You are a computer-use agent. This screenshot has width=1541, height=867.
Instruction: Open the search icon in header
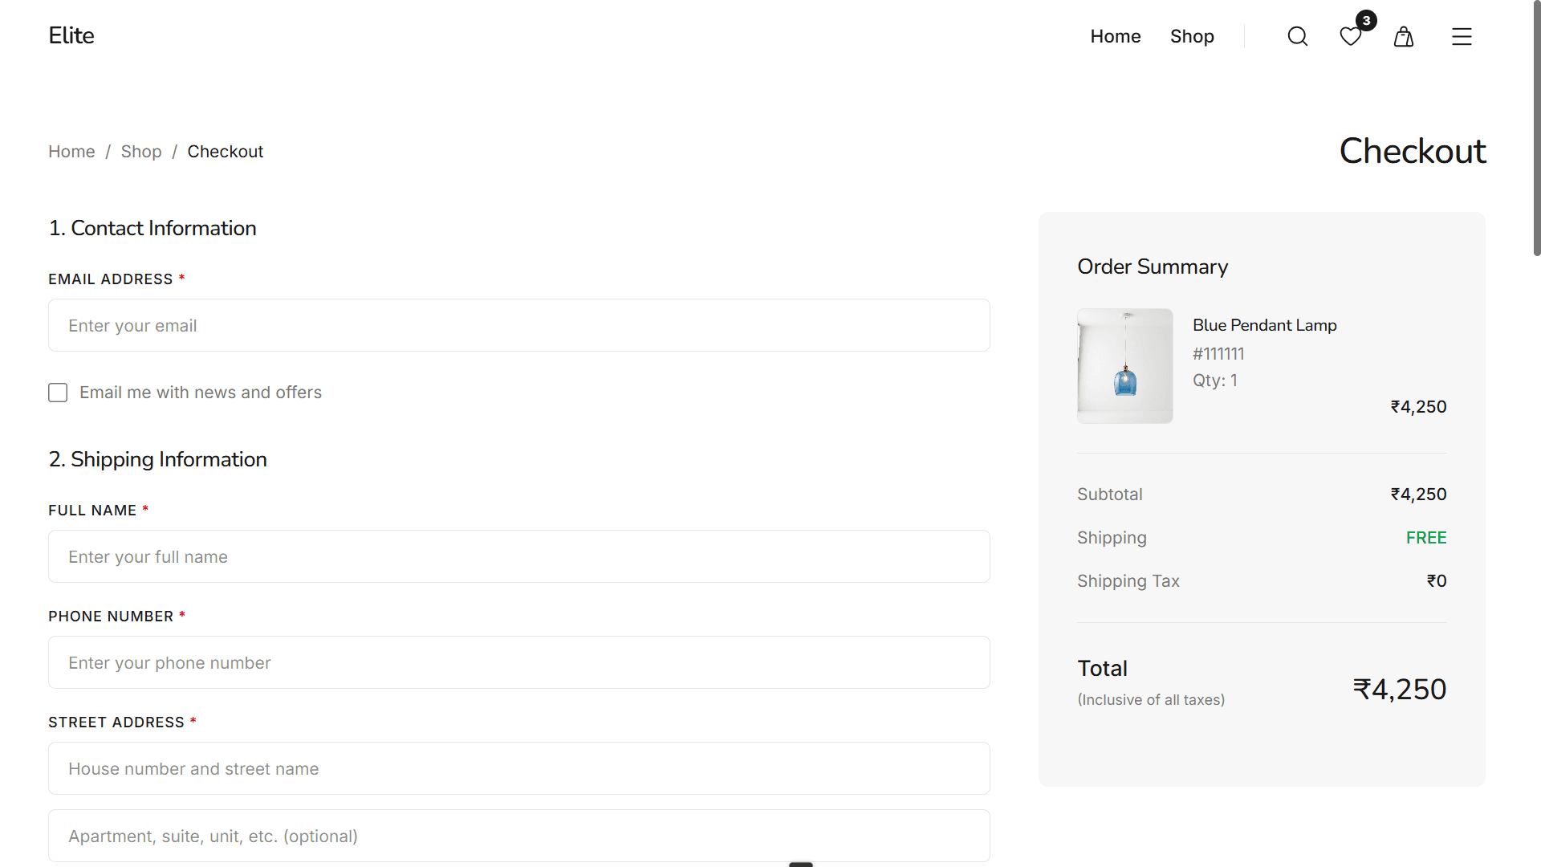pyautogui.click(x=1298, y=36)
